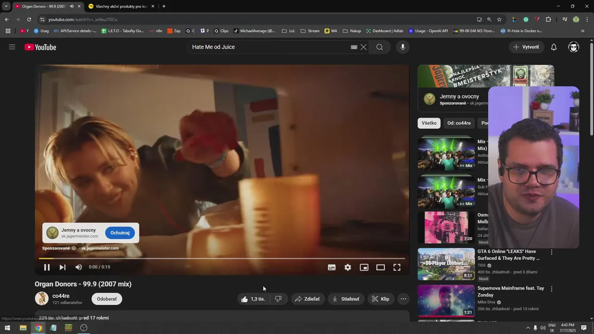Click the Stiahnuť download button

(x=346, y=299)
